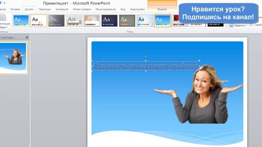Open the page setup icon at the ribbon's left
262x147 pixels.
(3, 18)
